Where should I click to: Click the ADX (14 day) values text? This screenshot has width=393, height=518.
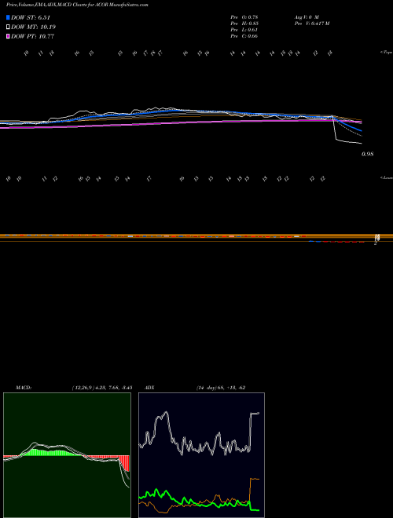pyautogui.click(x=221, y=388)
